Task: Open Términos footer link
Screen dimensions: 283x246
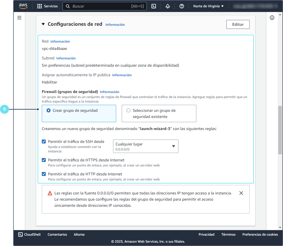Action: coord(228,235)
